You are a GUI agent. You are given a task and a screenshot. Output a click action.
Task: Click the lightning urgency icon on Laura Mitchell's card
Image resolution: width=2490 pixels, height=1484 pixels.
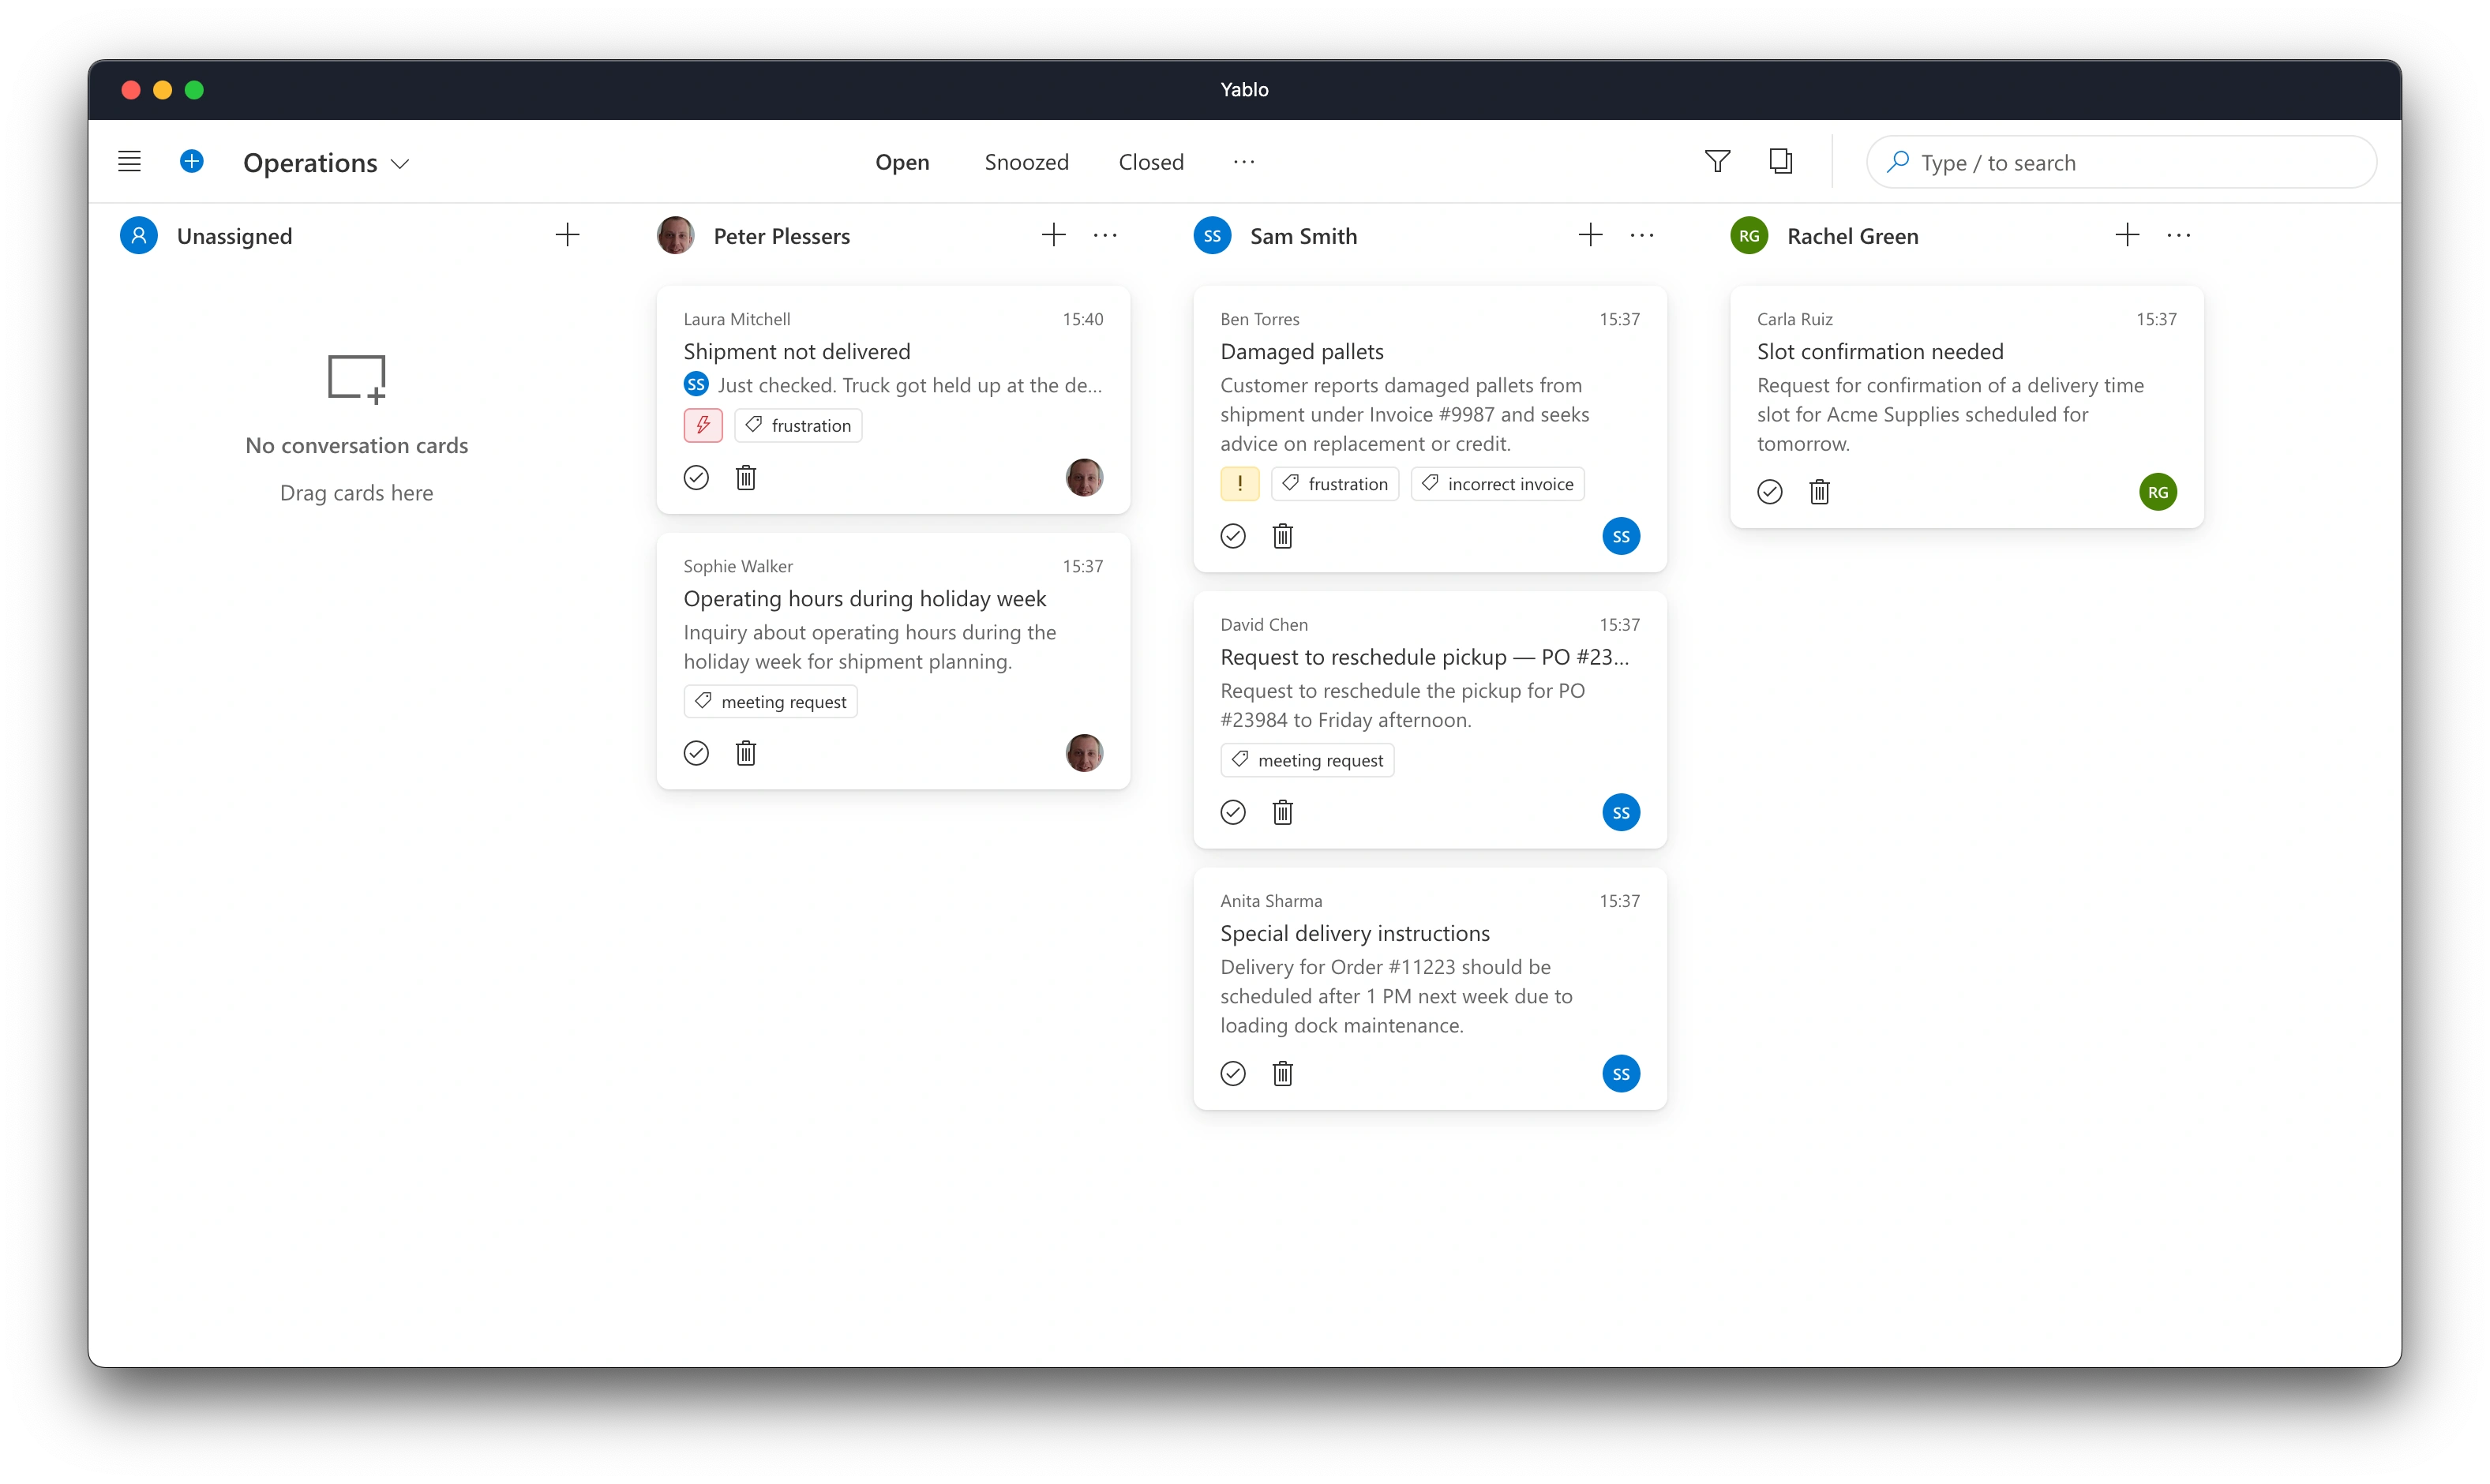(702, 425)
